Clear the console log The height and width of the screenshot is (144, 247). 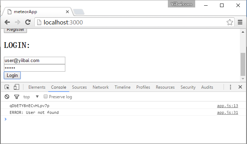tap(7, 97)
